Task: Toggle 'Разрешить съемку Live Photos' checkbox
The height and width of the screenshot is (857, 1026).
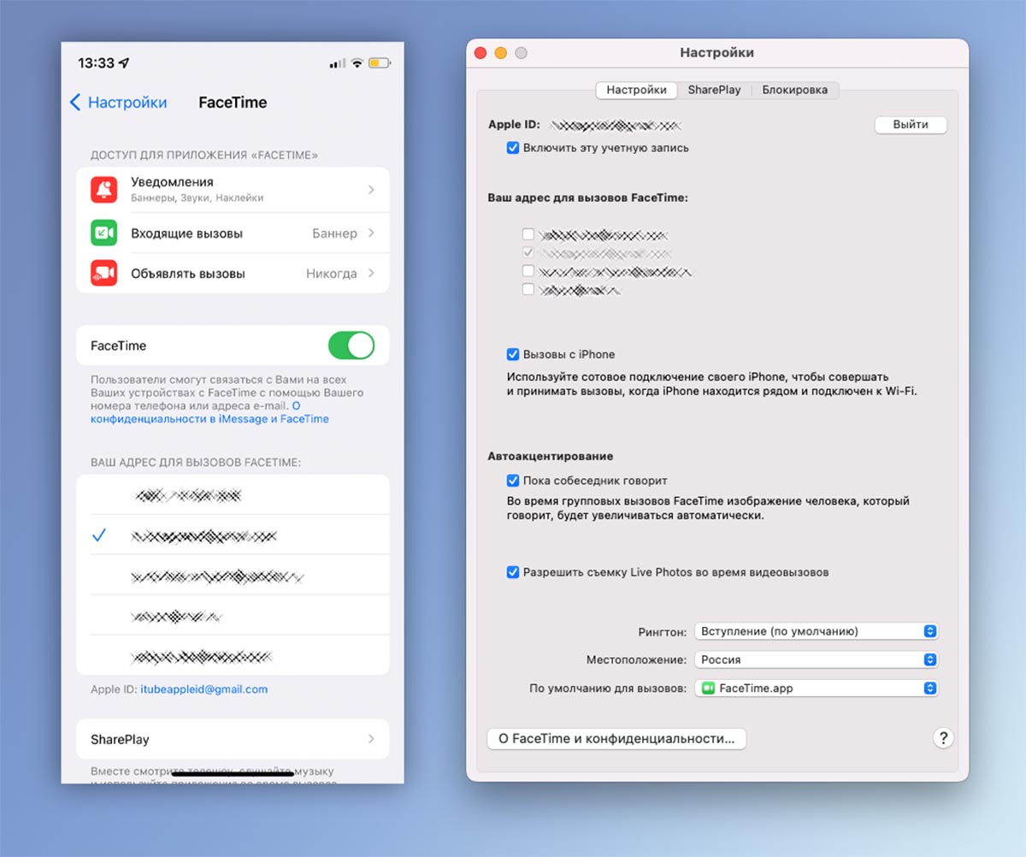Action: pos(513,572)
